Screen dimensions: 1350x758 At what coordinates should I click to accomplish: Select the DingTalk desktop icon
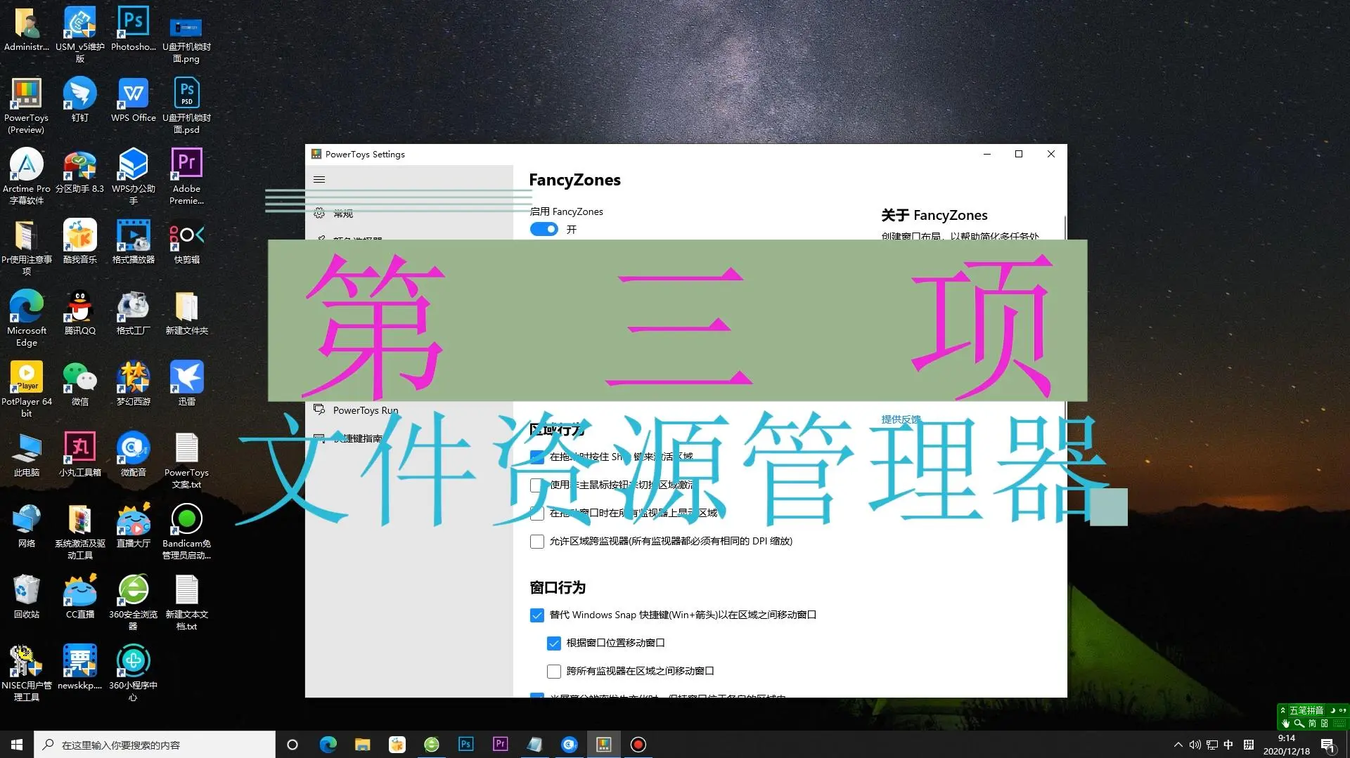click(80, 100)
